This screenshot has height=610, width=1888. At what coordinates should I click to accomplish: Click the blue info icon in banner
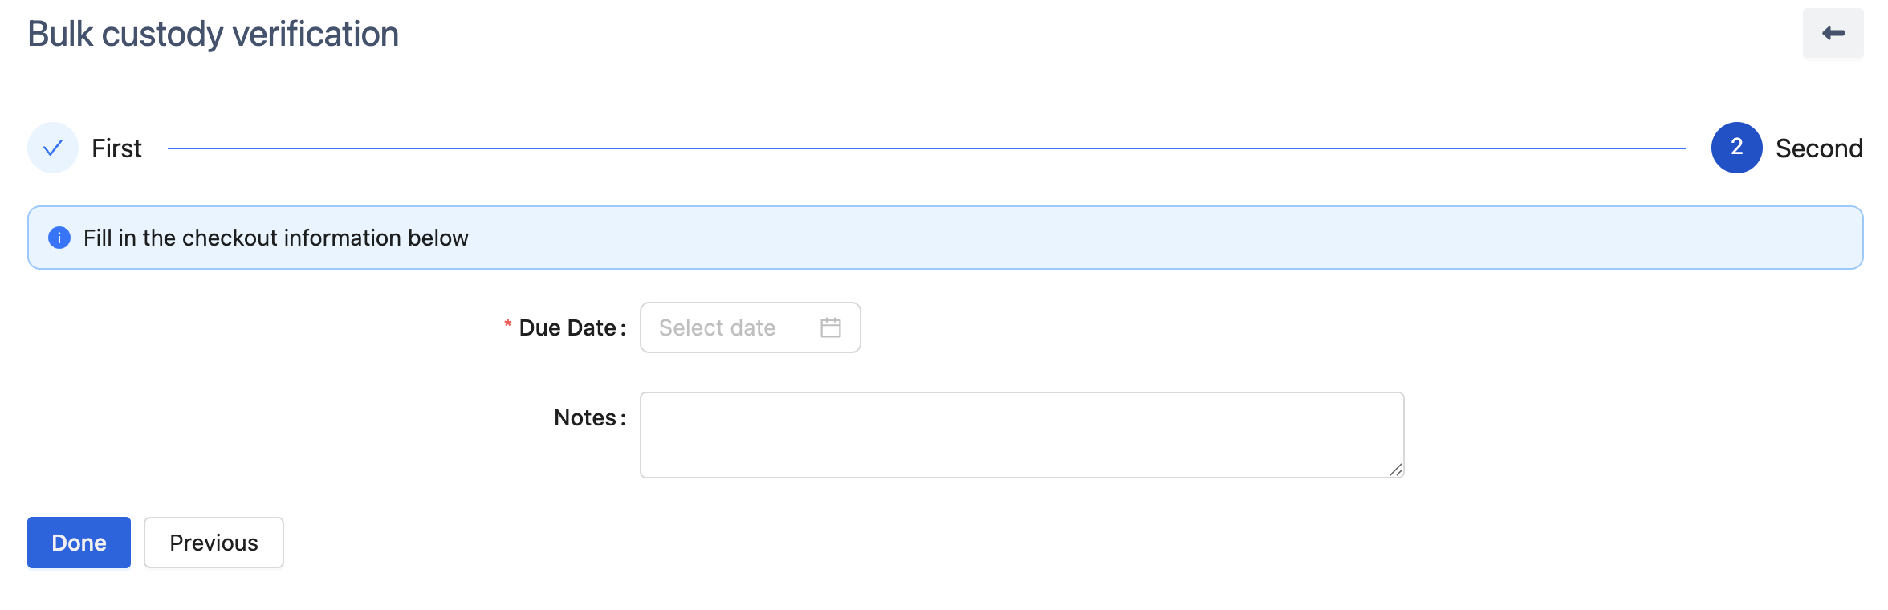[59, 238]
